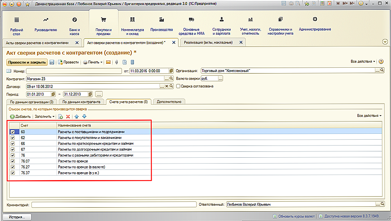This screenshot has width=391, height=221.
Task: Click the favorites star in title bar
Action: point(28,4)
